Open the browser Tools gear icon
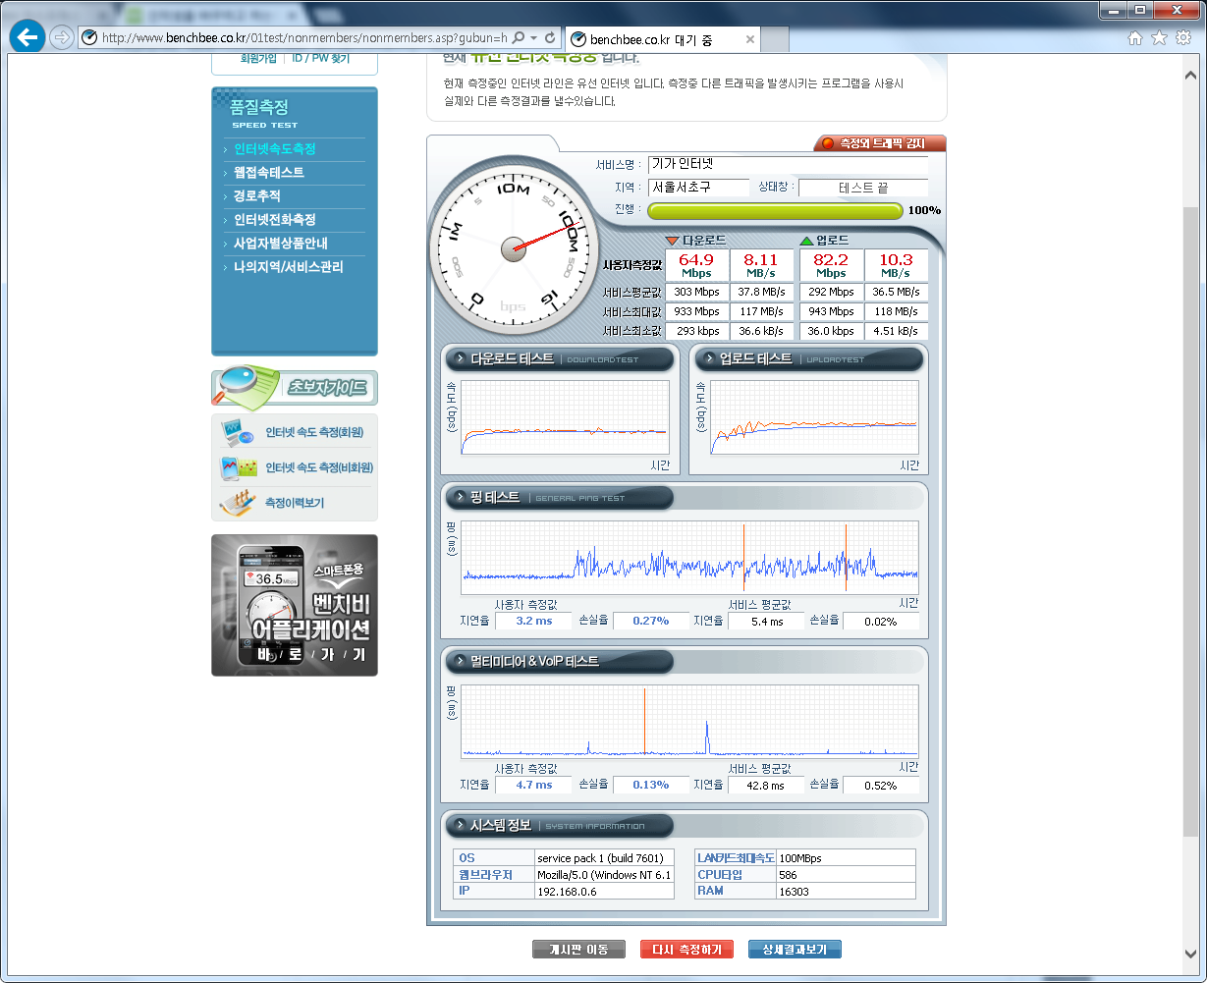This screenshot has width=1207, height=983. click(x=1183, y=38)
